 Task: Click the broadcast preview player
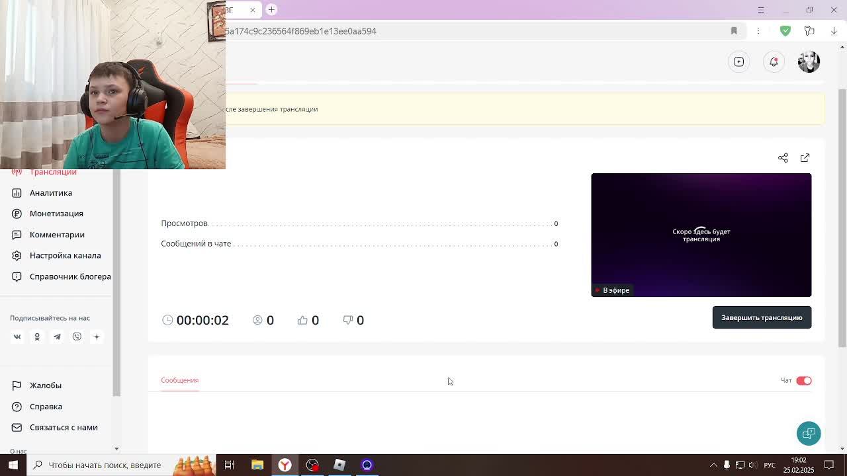point(701,235)
